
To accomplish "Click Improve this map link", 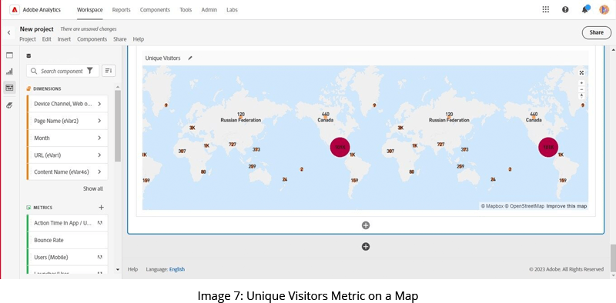I will click(567, 206).
